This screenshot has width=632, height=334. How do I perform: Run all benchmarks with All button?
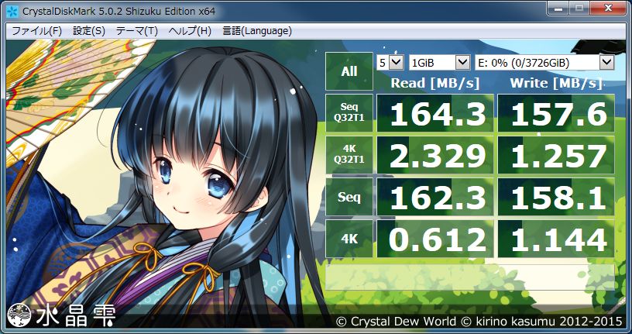pyautogui.click(x=349, y=71)
